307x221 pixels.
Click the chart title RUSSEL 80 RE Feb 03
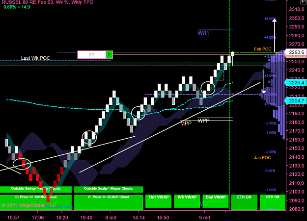(x=47, y=2)
